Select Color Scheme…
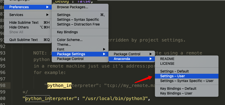The height and width of the screenshot is (105, 225). coord(80,40)
